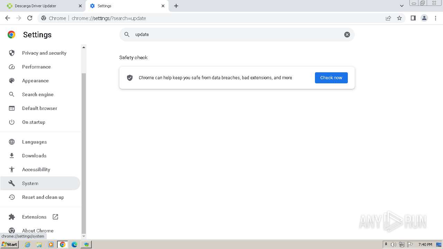
Task: Open Privacy and security shield icon
Action: click(12, 53)
